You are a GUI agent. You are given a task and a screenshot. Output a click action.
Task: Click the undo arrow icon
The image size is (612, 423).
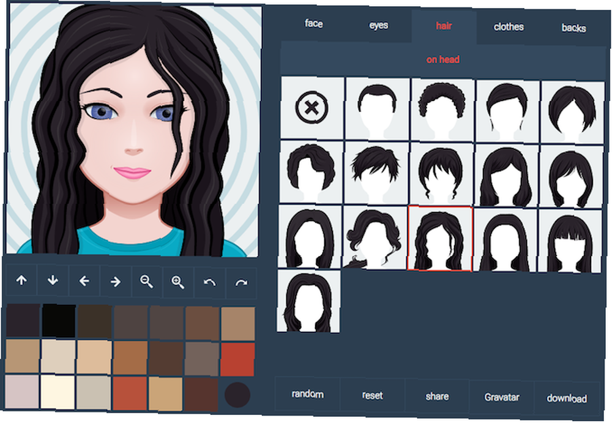click(209, 282)
